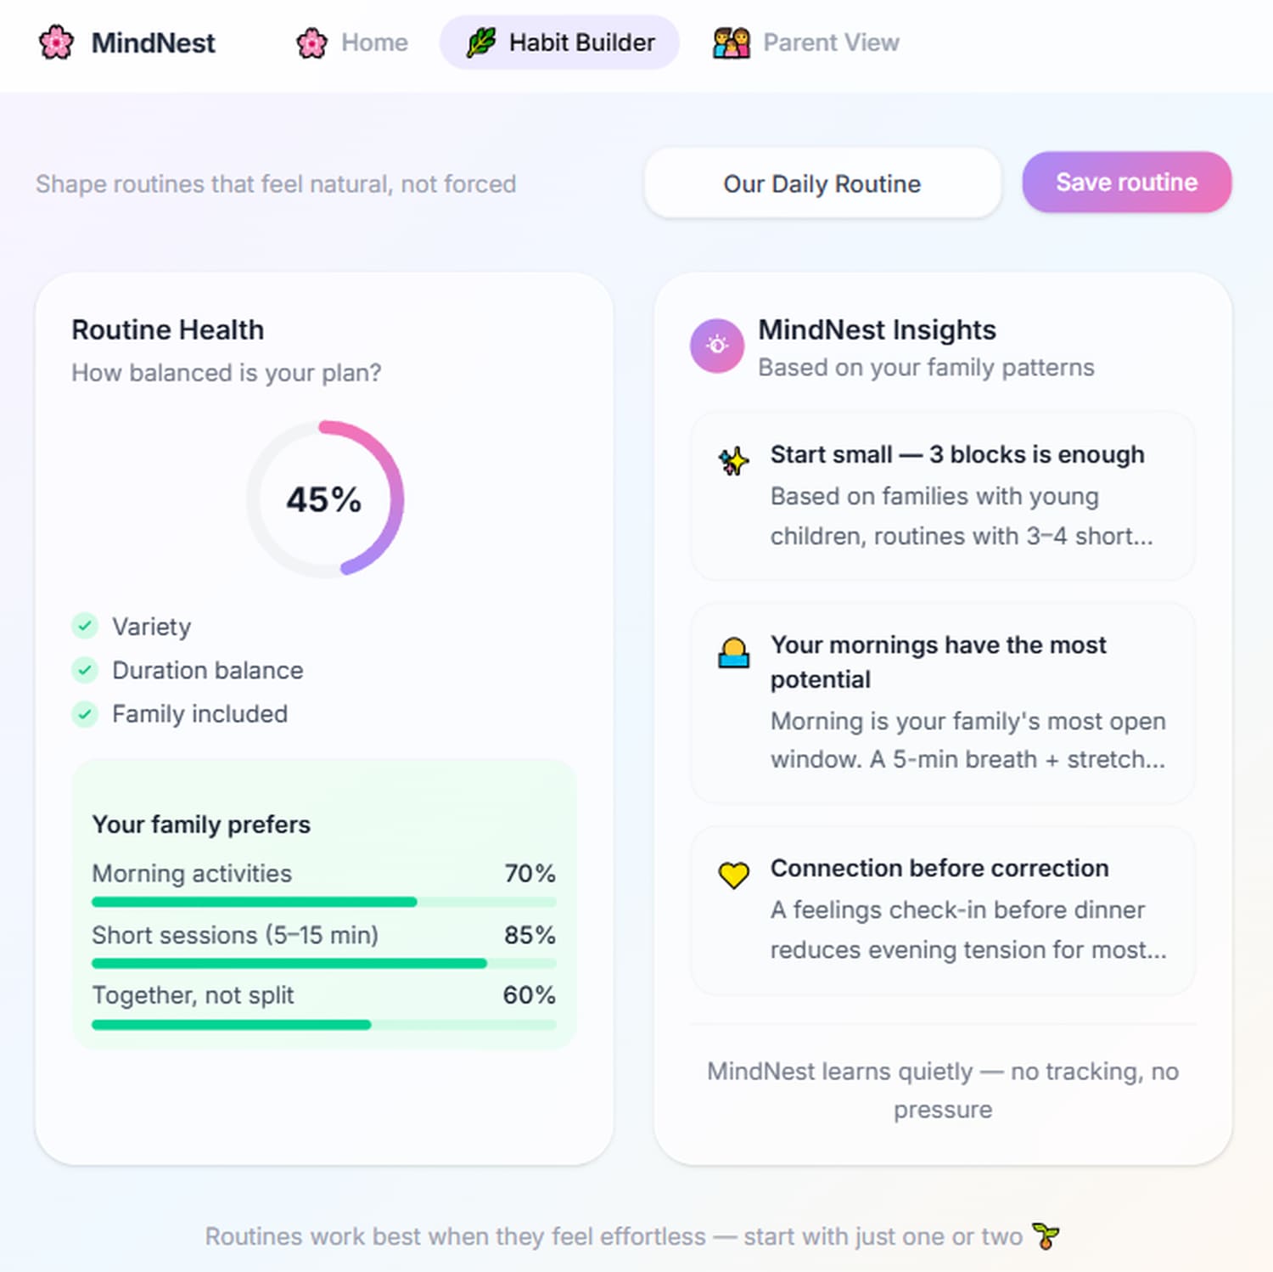Expand the Start small insight card
1273x1272 pixels.
[944, 497]
